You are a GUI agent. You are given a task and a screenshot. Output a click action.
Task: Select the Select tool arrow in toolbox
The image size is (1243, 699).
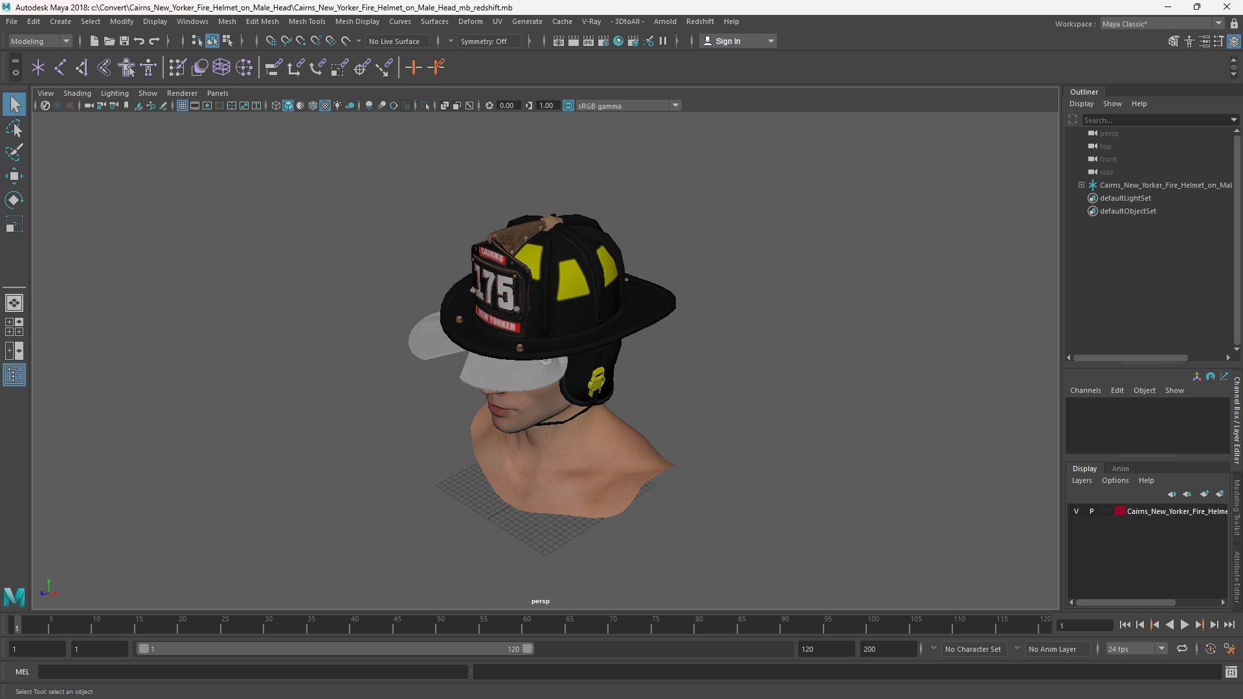click(x=14, y=104)
